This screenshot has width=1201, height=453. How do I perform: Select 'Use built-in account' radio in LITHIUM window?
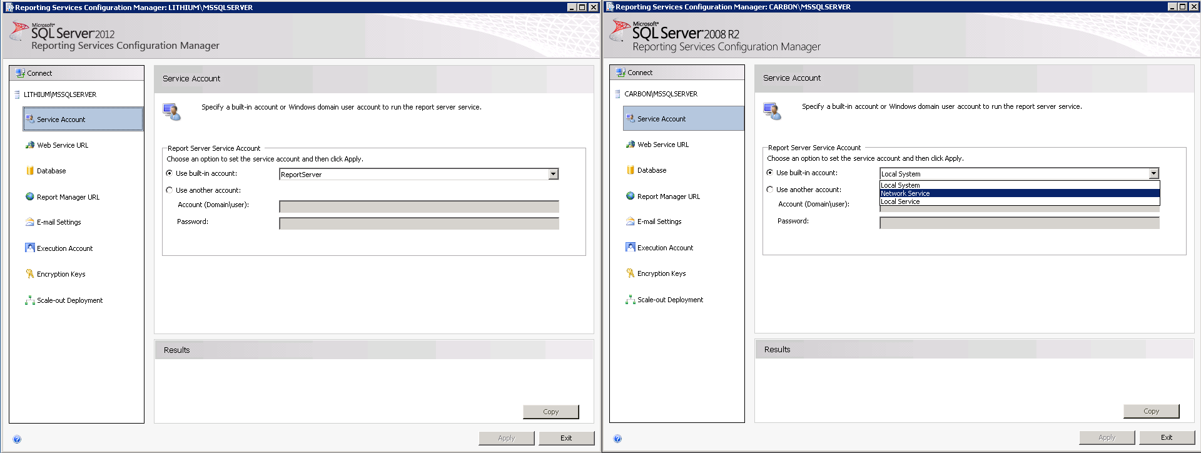click(170, 173)
